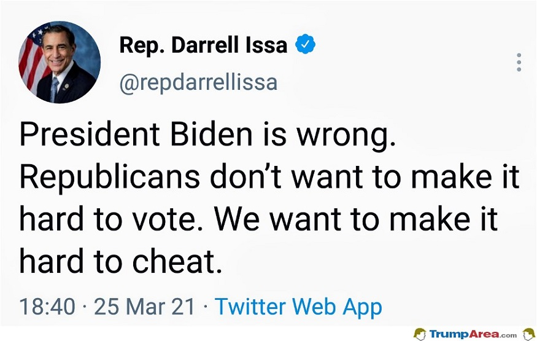Click the small icon left of TrumpArea.com
The height and width of the screenshot is (341, 537).
pos(420,334)
